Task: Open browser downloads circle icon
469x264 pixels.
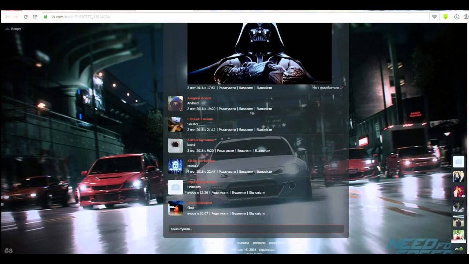Action: (457, 17)
